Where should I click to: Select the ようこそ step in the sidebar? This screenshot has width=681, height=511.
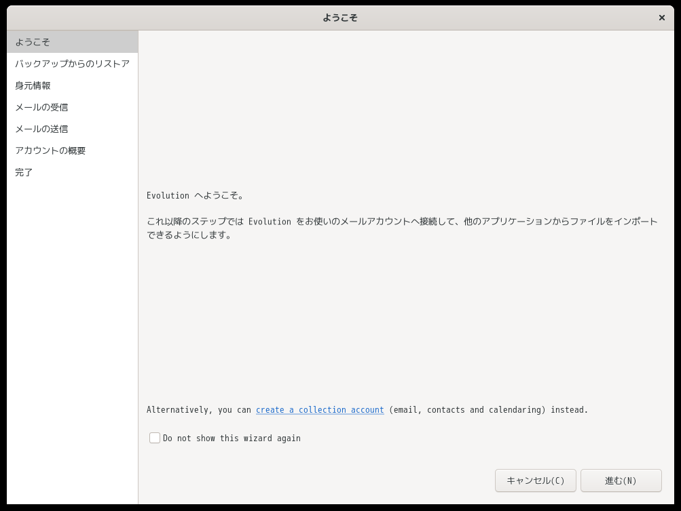click(73, 42)
